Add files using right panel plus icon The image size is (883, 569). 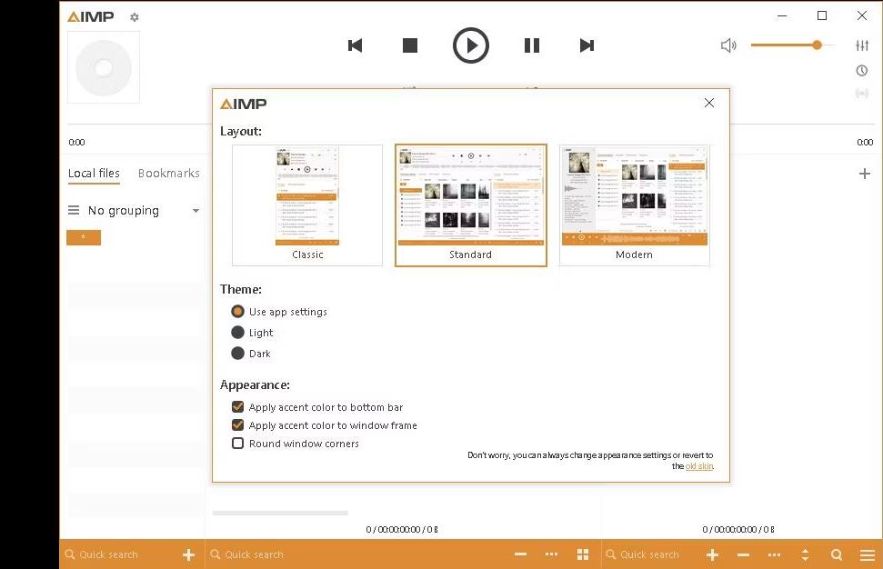(x=712, y=555)
